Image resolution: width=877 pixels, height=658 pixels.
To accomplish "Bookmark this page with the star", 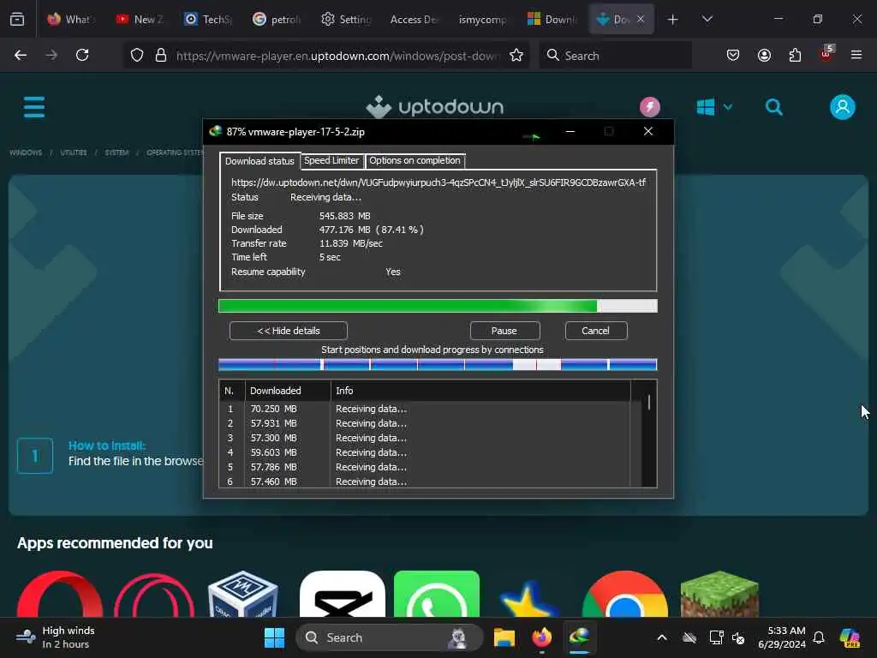I will (516, 55).
